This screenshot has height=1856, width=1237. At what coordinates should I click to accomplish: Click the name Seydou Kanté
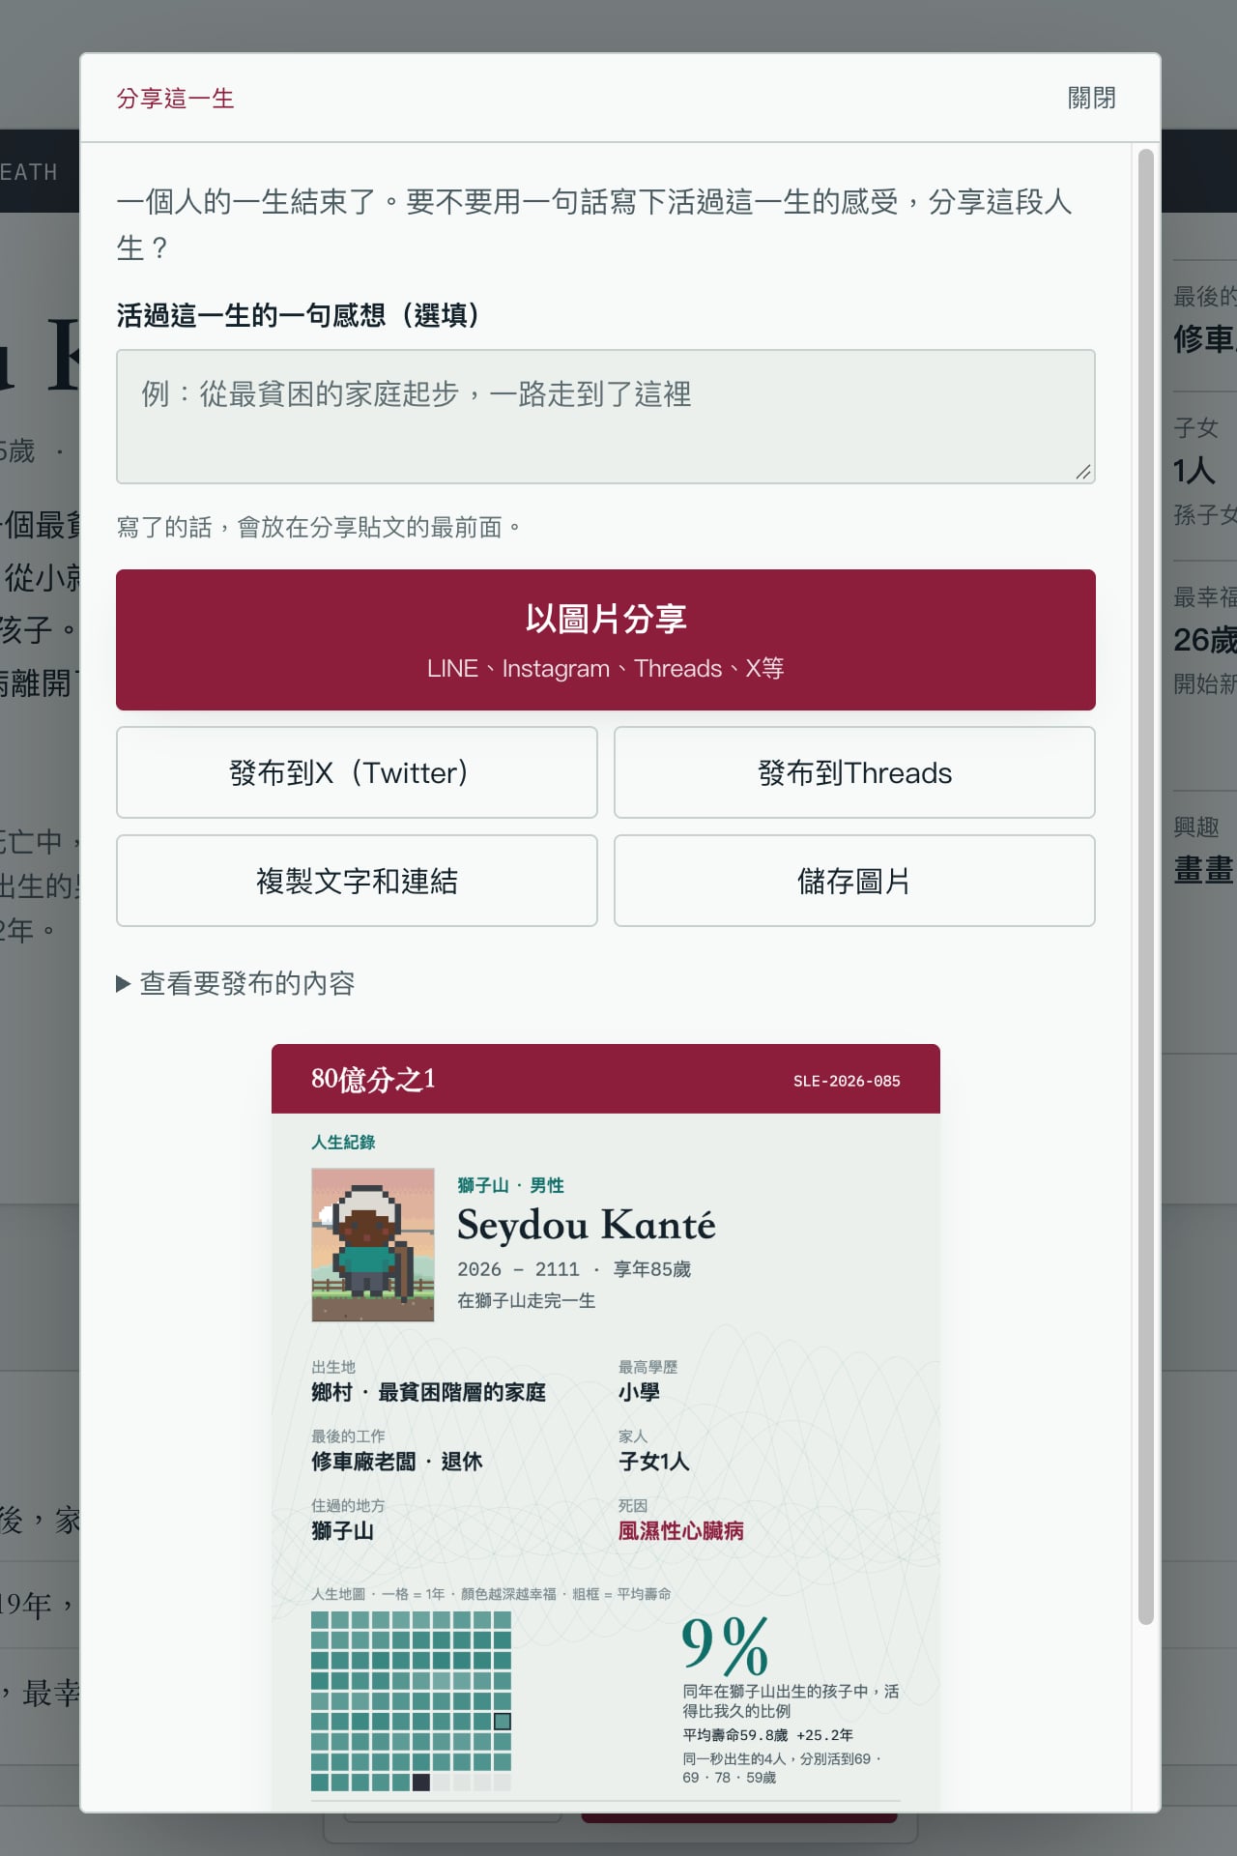(x=587, y=1225)
